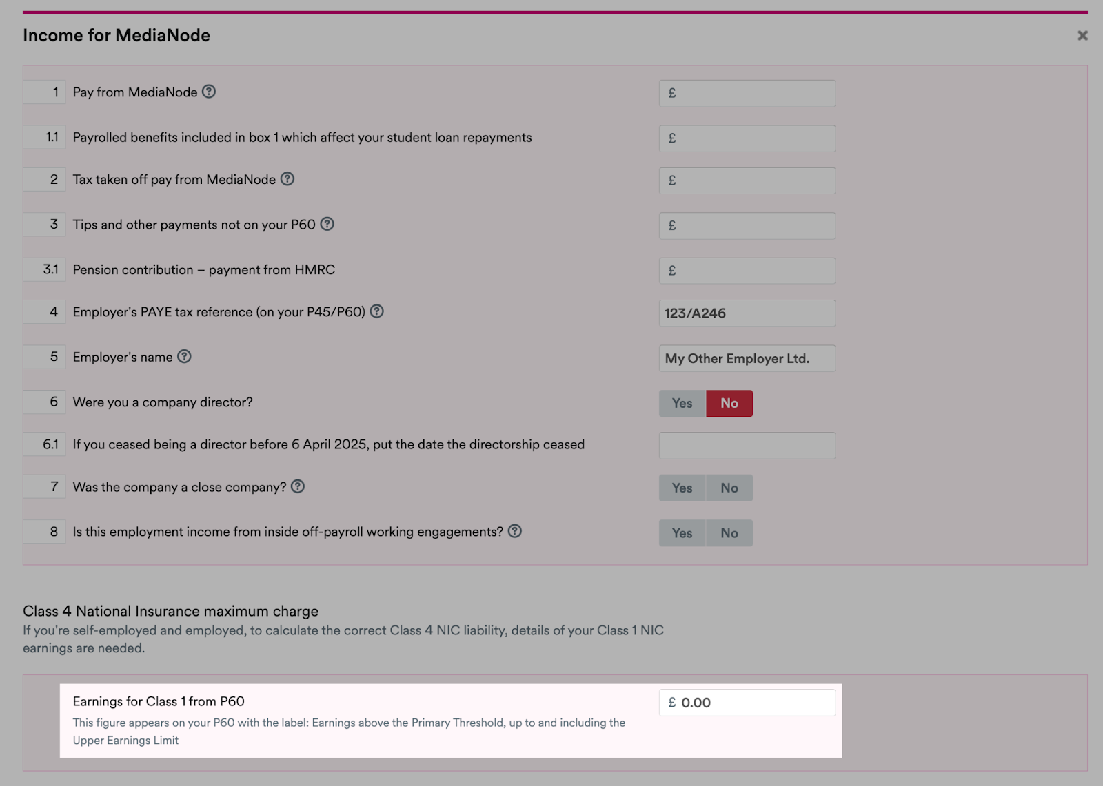Select Yes for company director

click(x=682, y=404)
